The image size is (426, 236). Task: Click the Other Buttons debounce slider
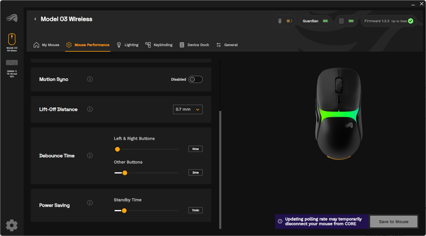pos(146,173)
